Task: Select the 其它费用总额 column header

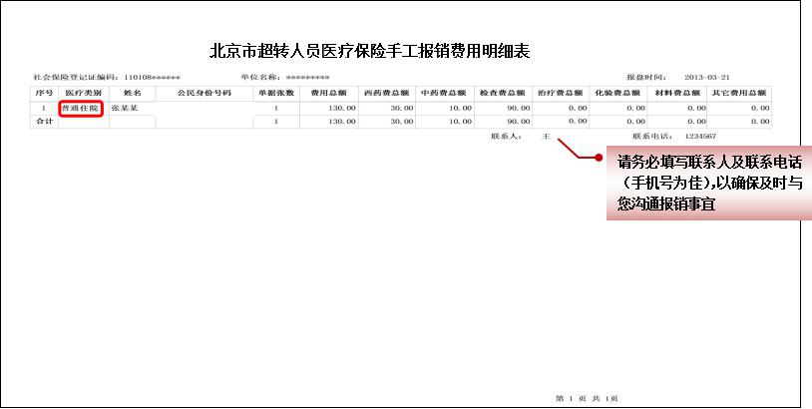Action: 739,93
